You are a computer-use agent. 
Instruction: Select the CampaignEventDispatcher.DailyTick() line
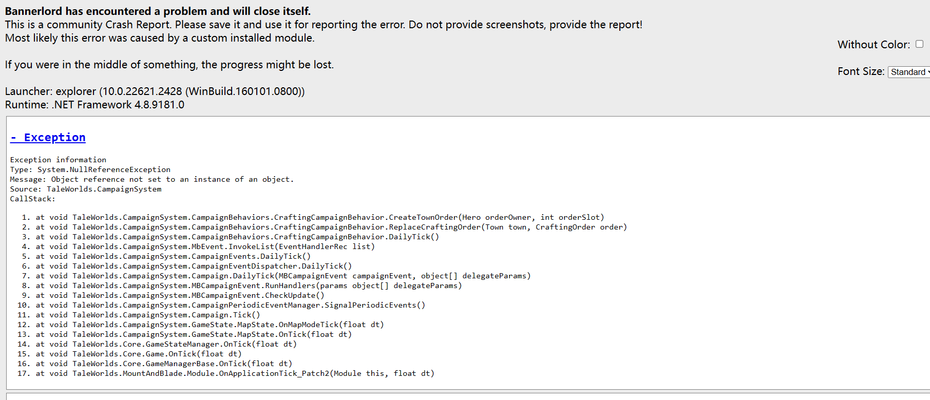pos(194,266)
